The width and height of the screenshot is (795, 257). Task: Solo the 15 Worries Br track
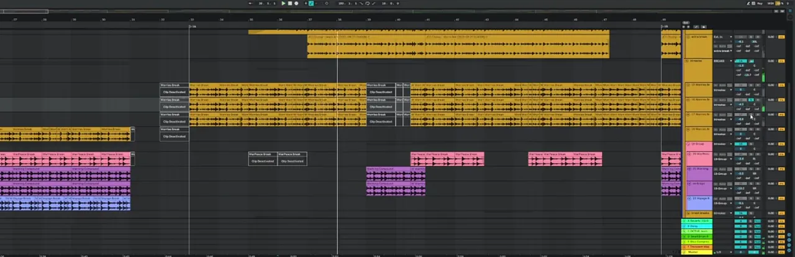(x=750, y=85)
